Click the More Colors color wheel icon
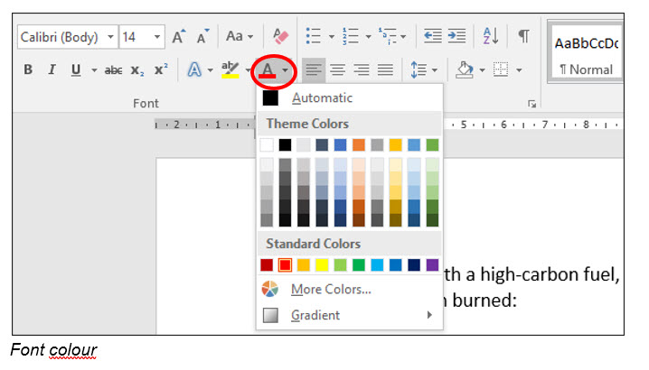This screenshot has height=370, width=649. coord(270,289)
